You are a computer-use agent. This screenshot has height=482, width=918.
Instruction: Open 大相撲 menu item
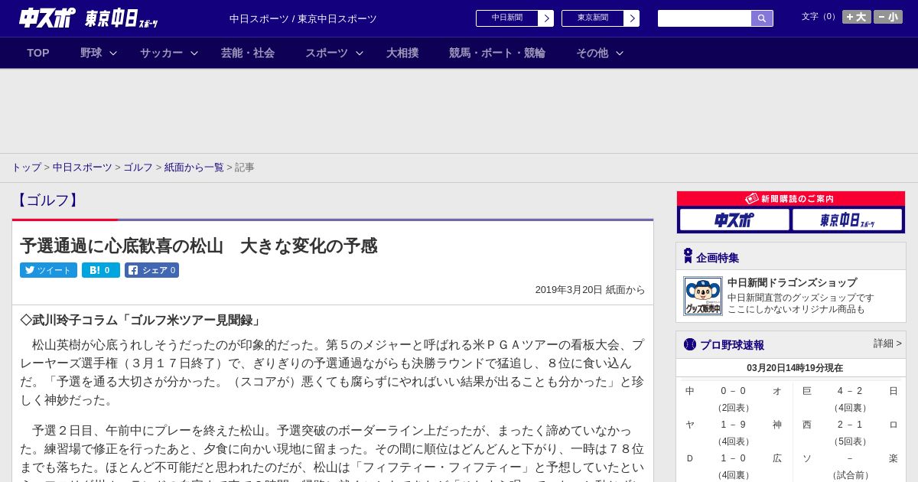pyautogui.click(x=402, y=53)
